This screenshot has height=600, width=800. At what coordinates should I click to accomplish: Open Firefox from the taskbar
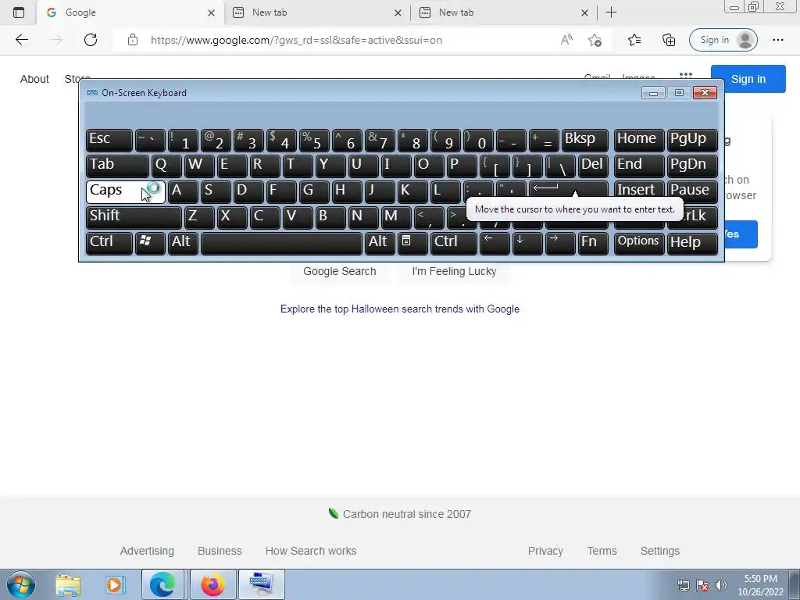[212, 584]
